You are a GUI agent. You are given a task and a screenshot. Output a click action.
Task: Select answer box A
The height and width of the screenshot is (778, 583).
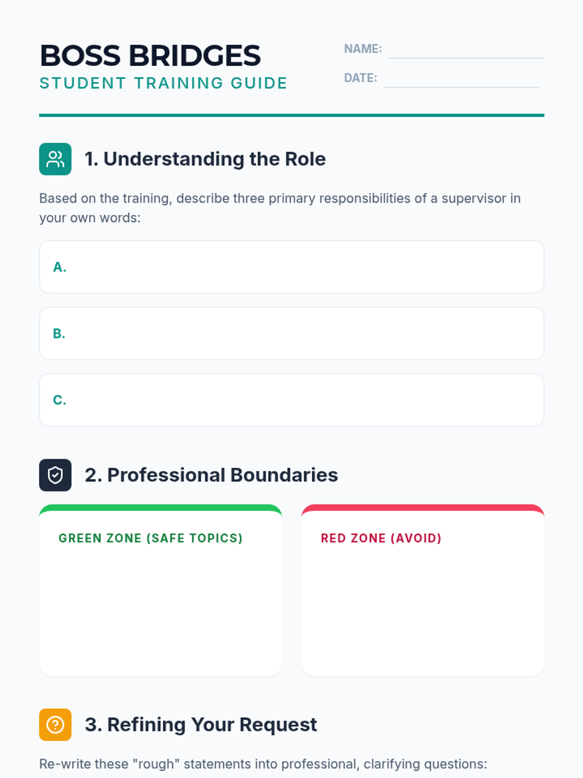(291, 267)
